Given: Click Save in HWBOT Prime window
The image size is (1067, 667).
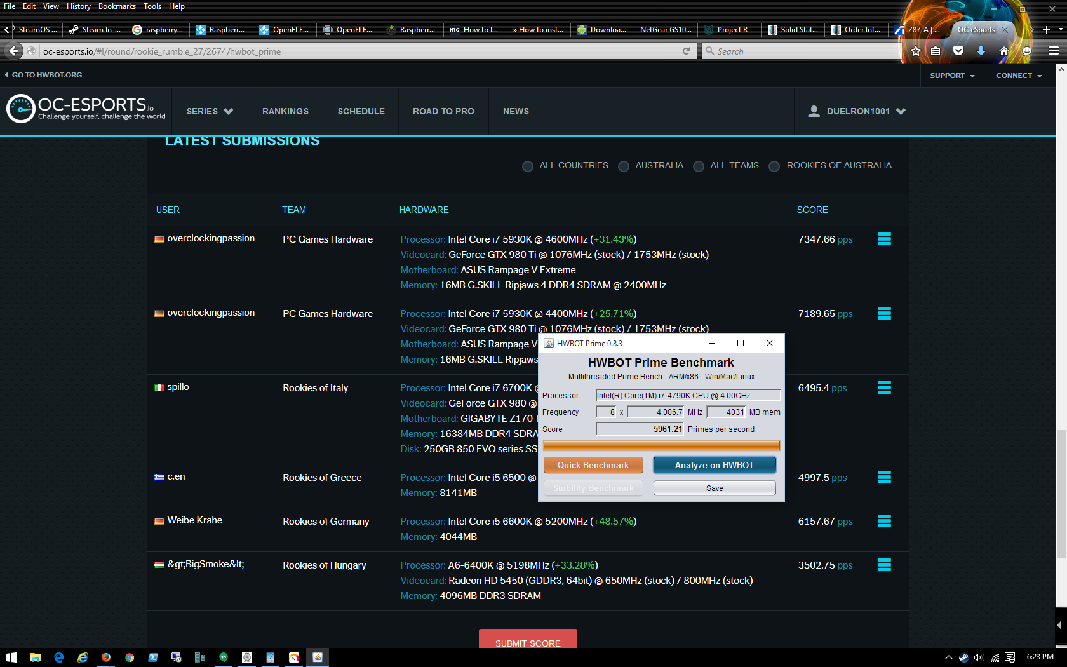Looking at the screenshot, I should [715, 488].
